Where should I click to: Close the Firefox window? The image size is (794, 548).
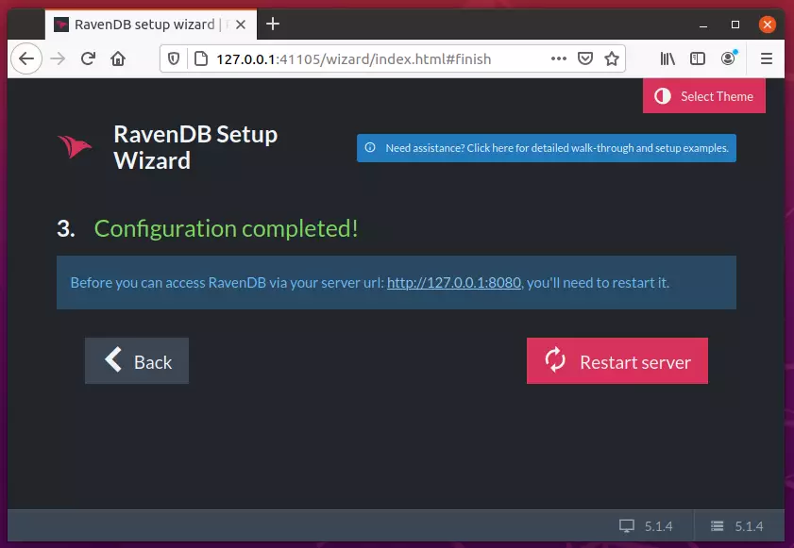(768, 25)
